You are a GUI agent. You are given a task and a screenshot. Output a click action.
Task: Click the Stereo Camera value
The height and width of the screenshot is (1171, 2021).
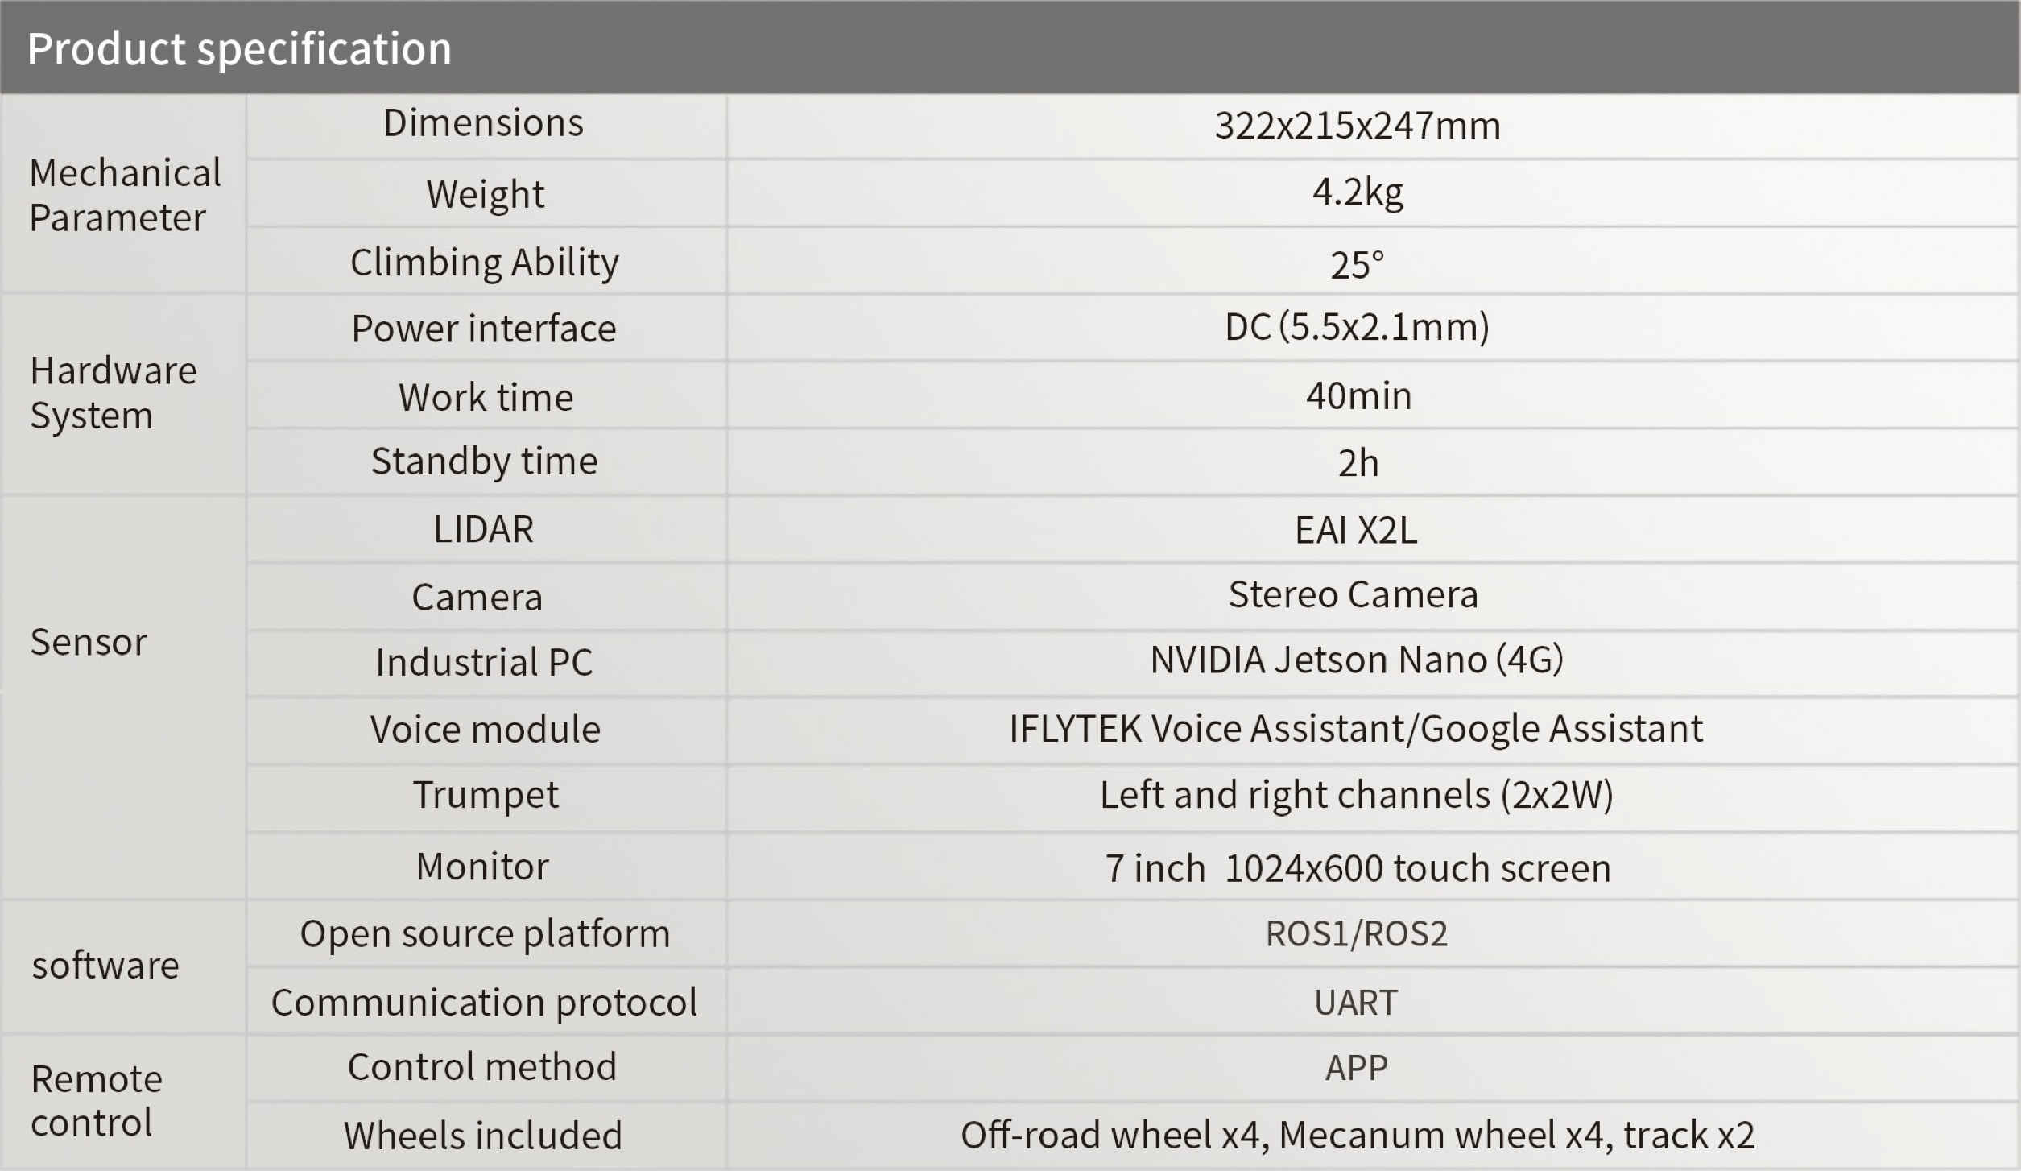click(1353, 595)
